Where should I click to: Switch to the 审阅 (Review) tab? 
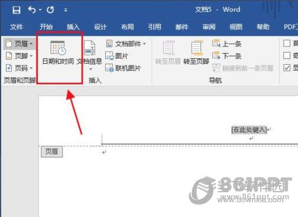[x=209, y=27]
